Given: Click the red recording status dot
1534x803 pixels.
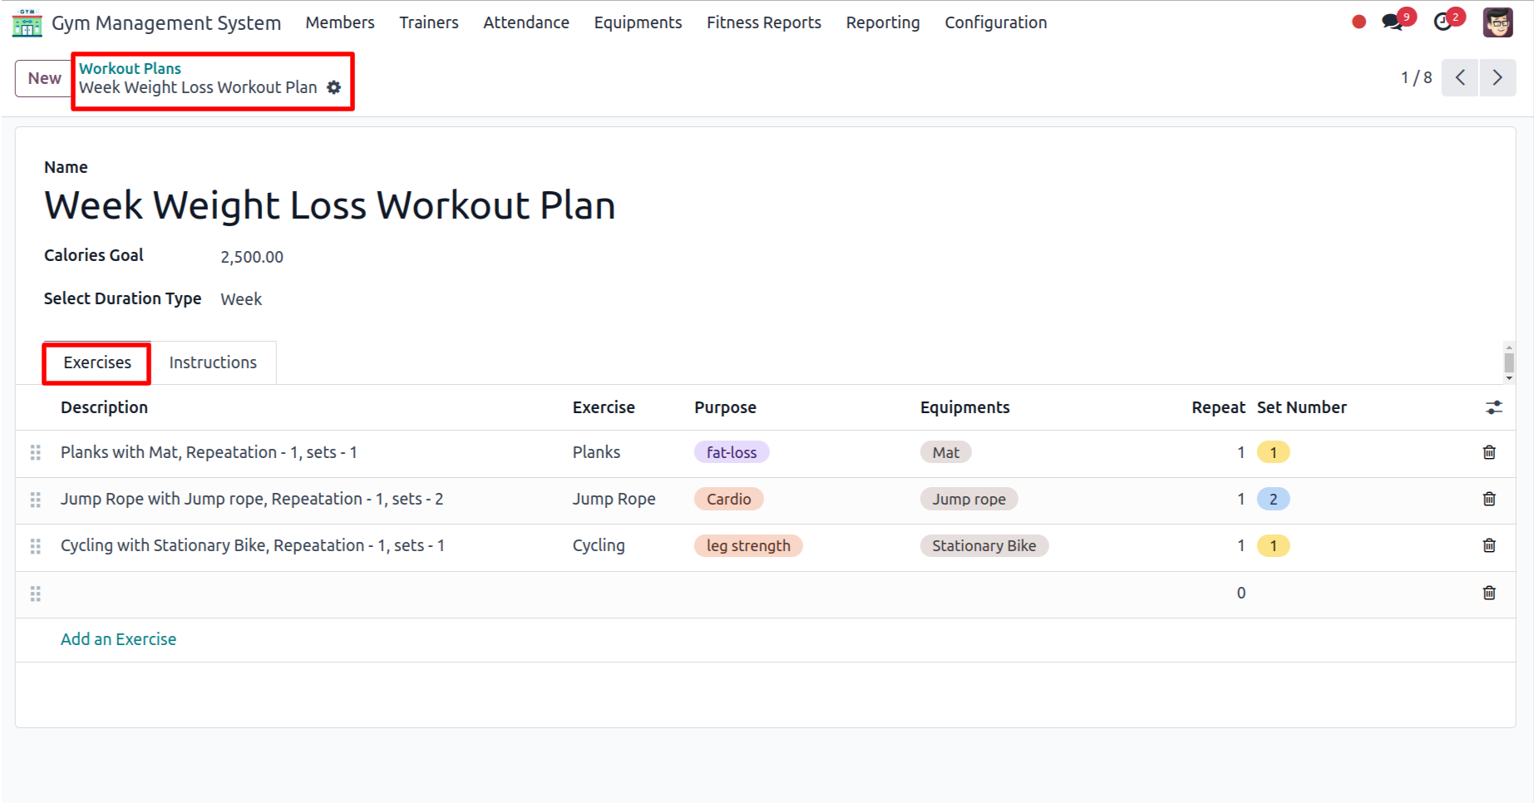Looking at the screenshot, I should click(1359, 22).
